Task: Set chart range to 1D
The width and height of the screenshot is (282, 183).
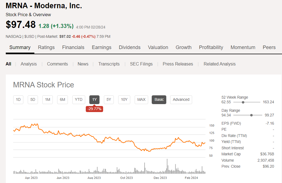Action: 18,99
